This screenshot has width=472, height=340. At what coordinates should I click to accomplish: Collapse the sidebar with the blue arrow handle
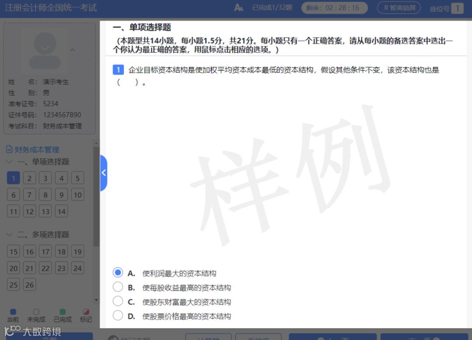coord(104,173)
